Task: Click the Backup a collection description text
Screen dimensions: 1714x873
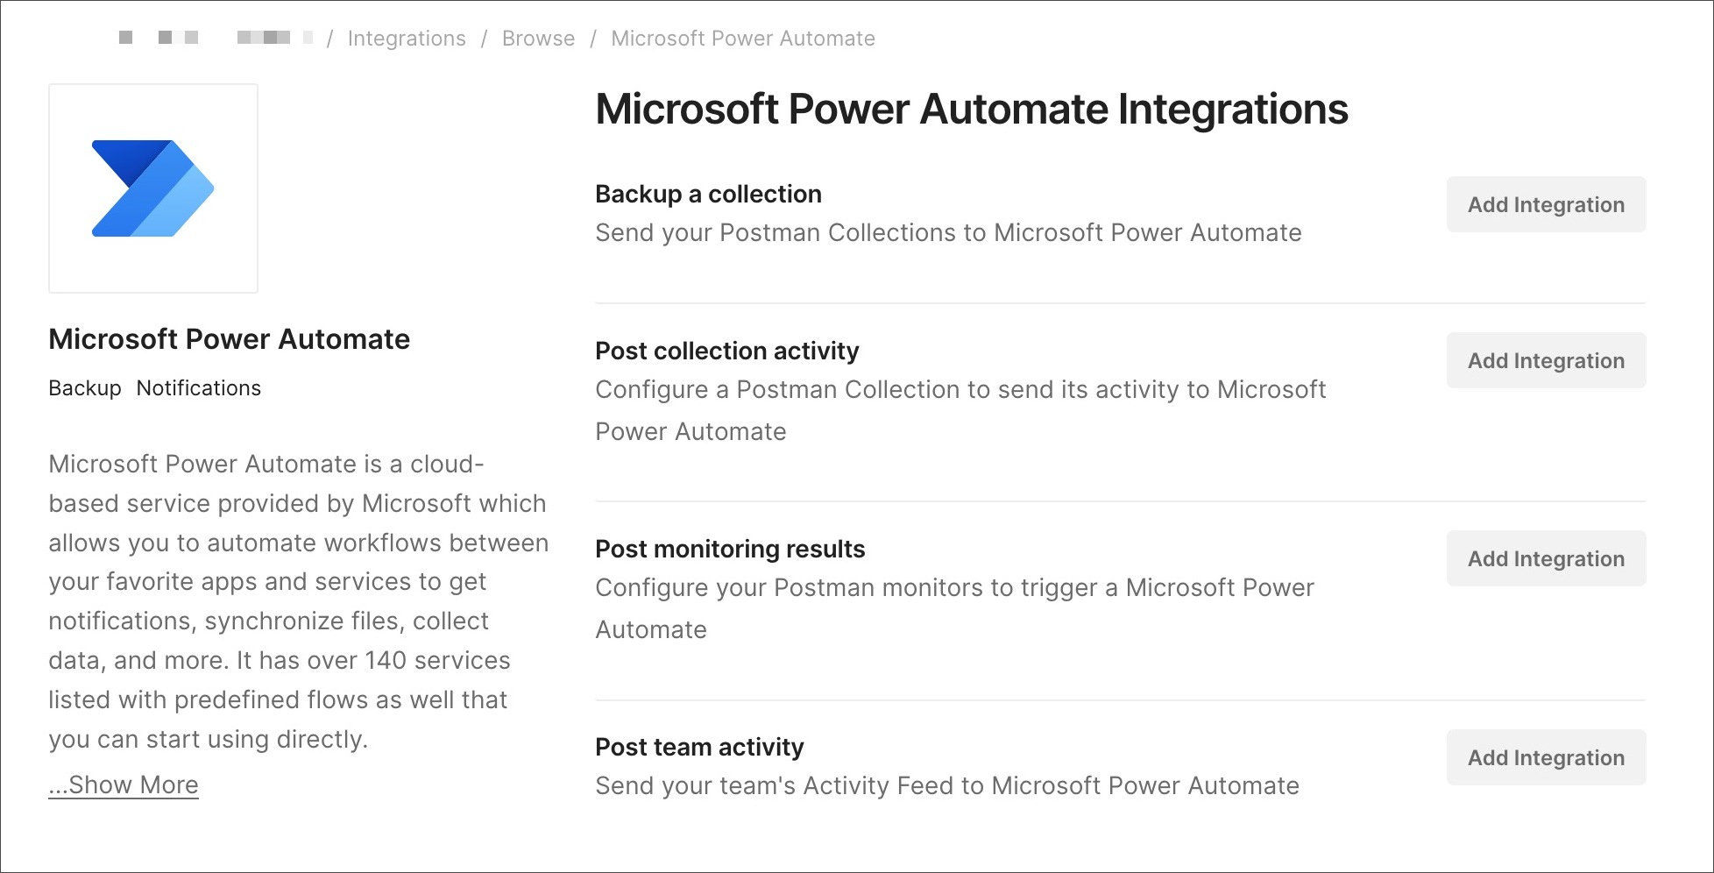Action: (x=947, y=233)
